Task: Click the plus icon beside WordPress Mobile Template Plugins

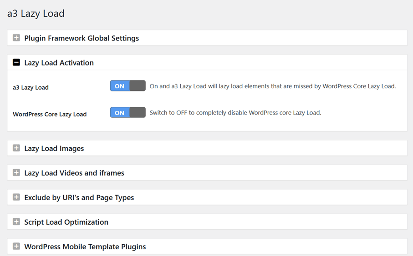Action: pos(16,246)
